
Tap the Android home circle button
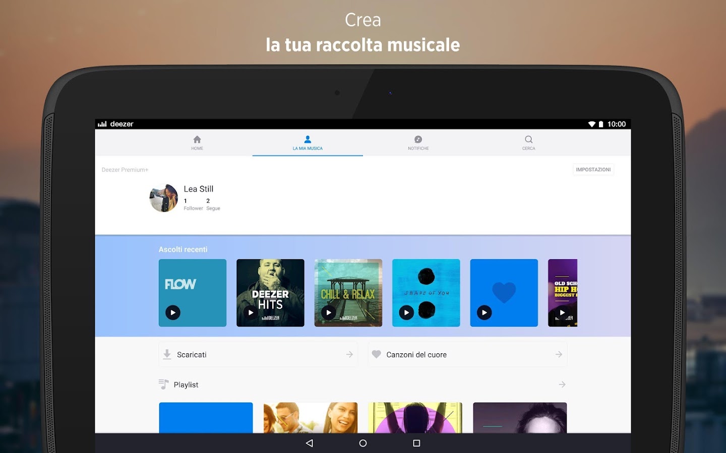[363, 443]
